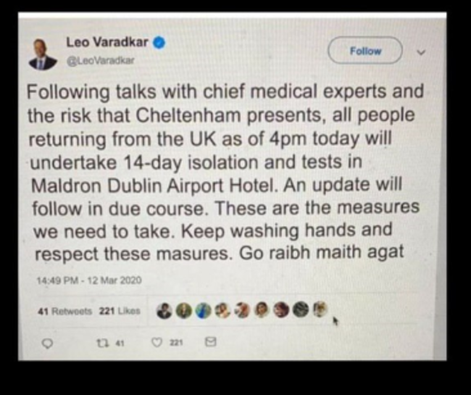This screenshot has height=395, width=471.
Task: Open the 12 Mar 2020 timestamp
Action: tap(89, 280)
